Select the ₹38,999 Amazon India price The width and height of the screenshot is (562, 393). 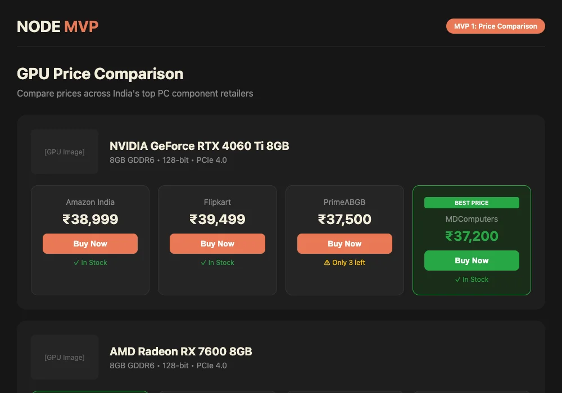(90, 219)
